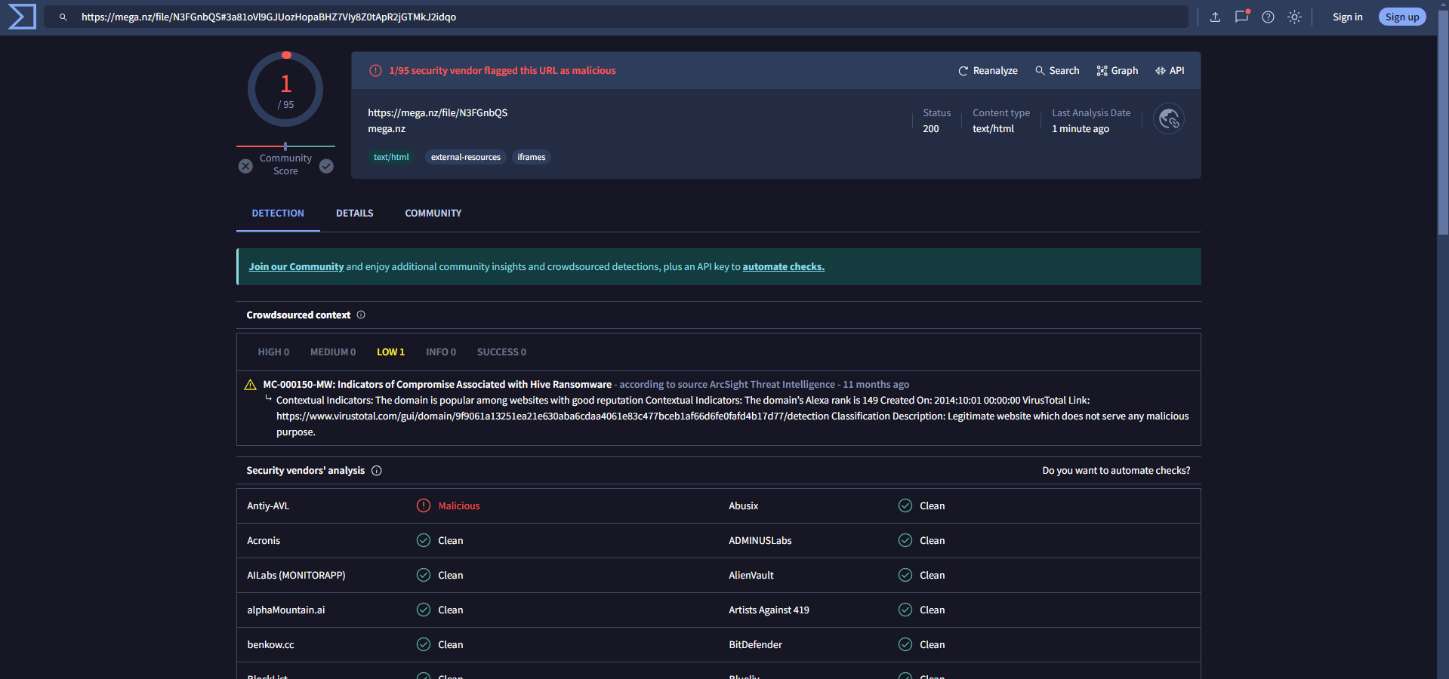Click the 1 minute ago analysis date
Viewport: 1449px width, 679px height.
click(x=1081, y=129)
